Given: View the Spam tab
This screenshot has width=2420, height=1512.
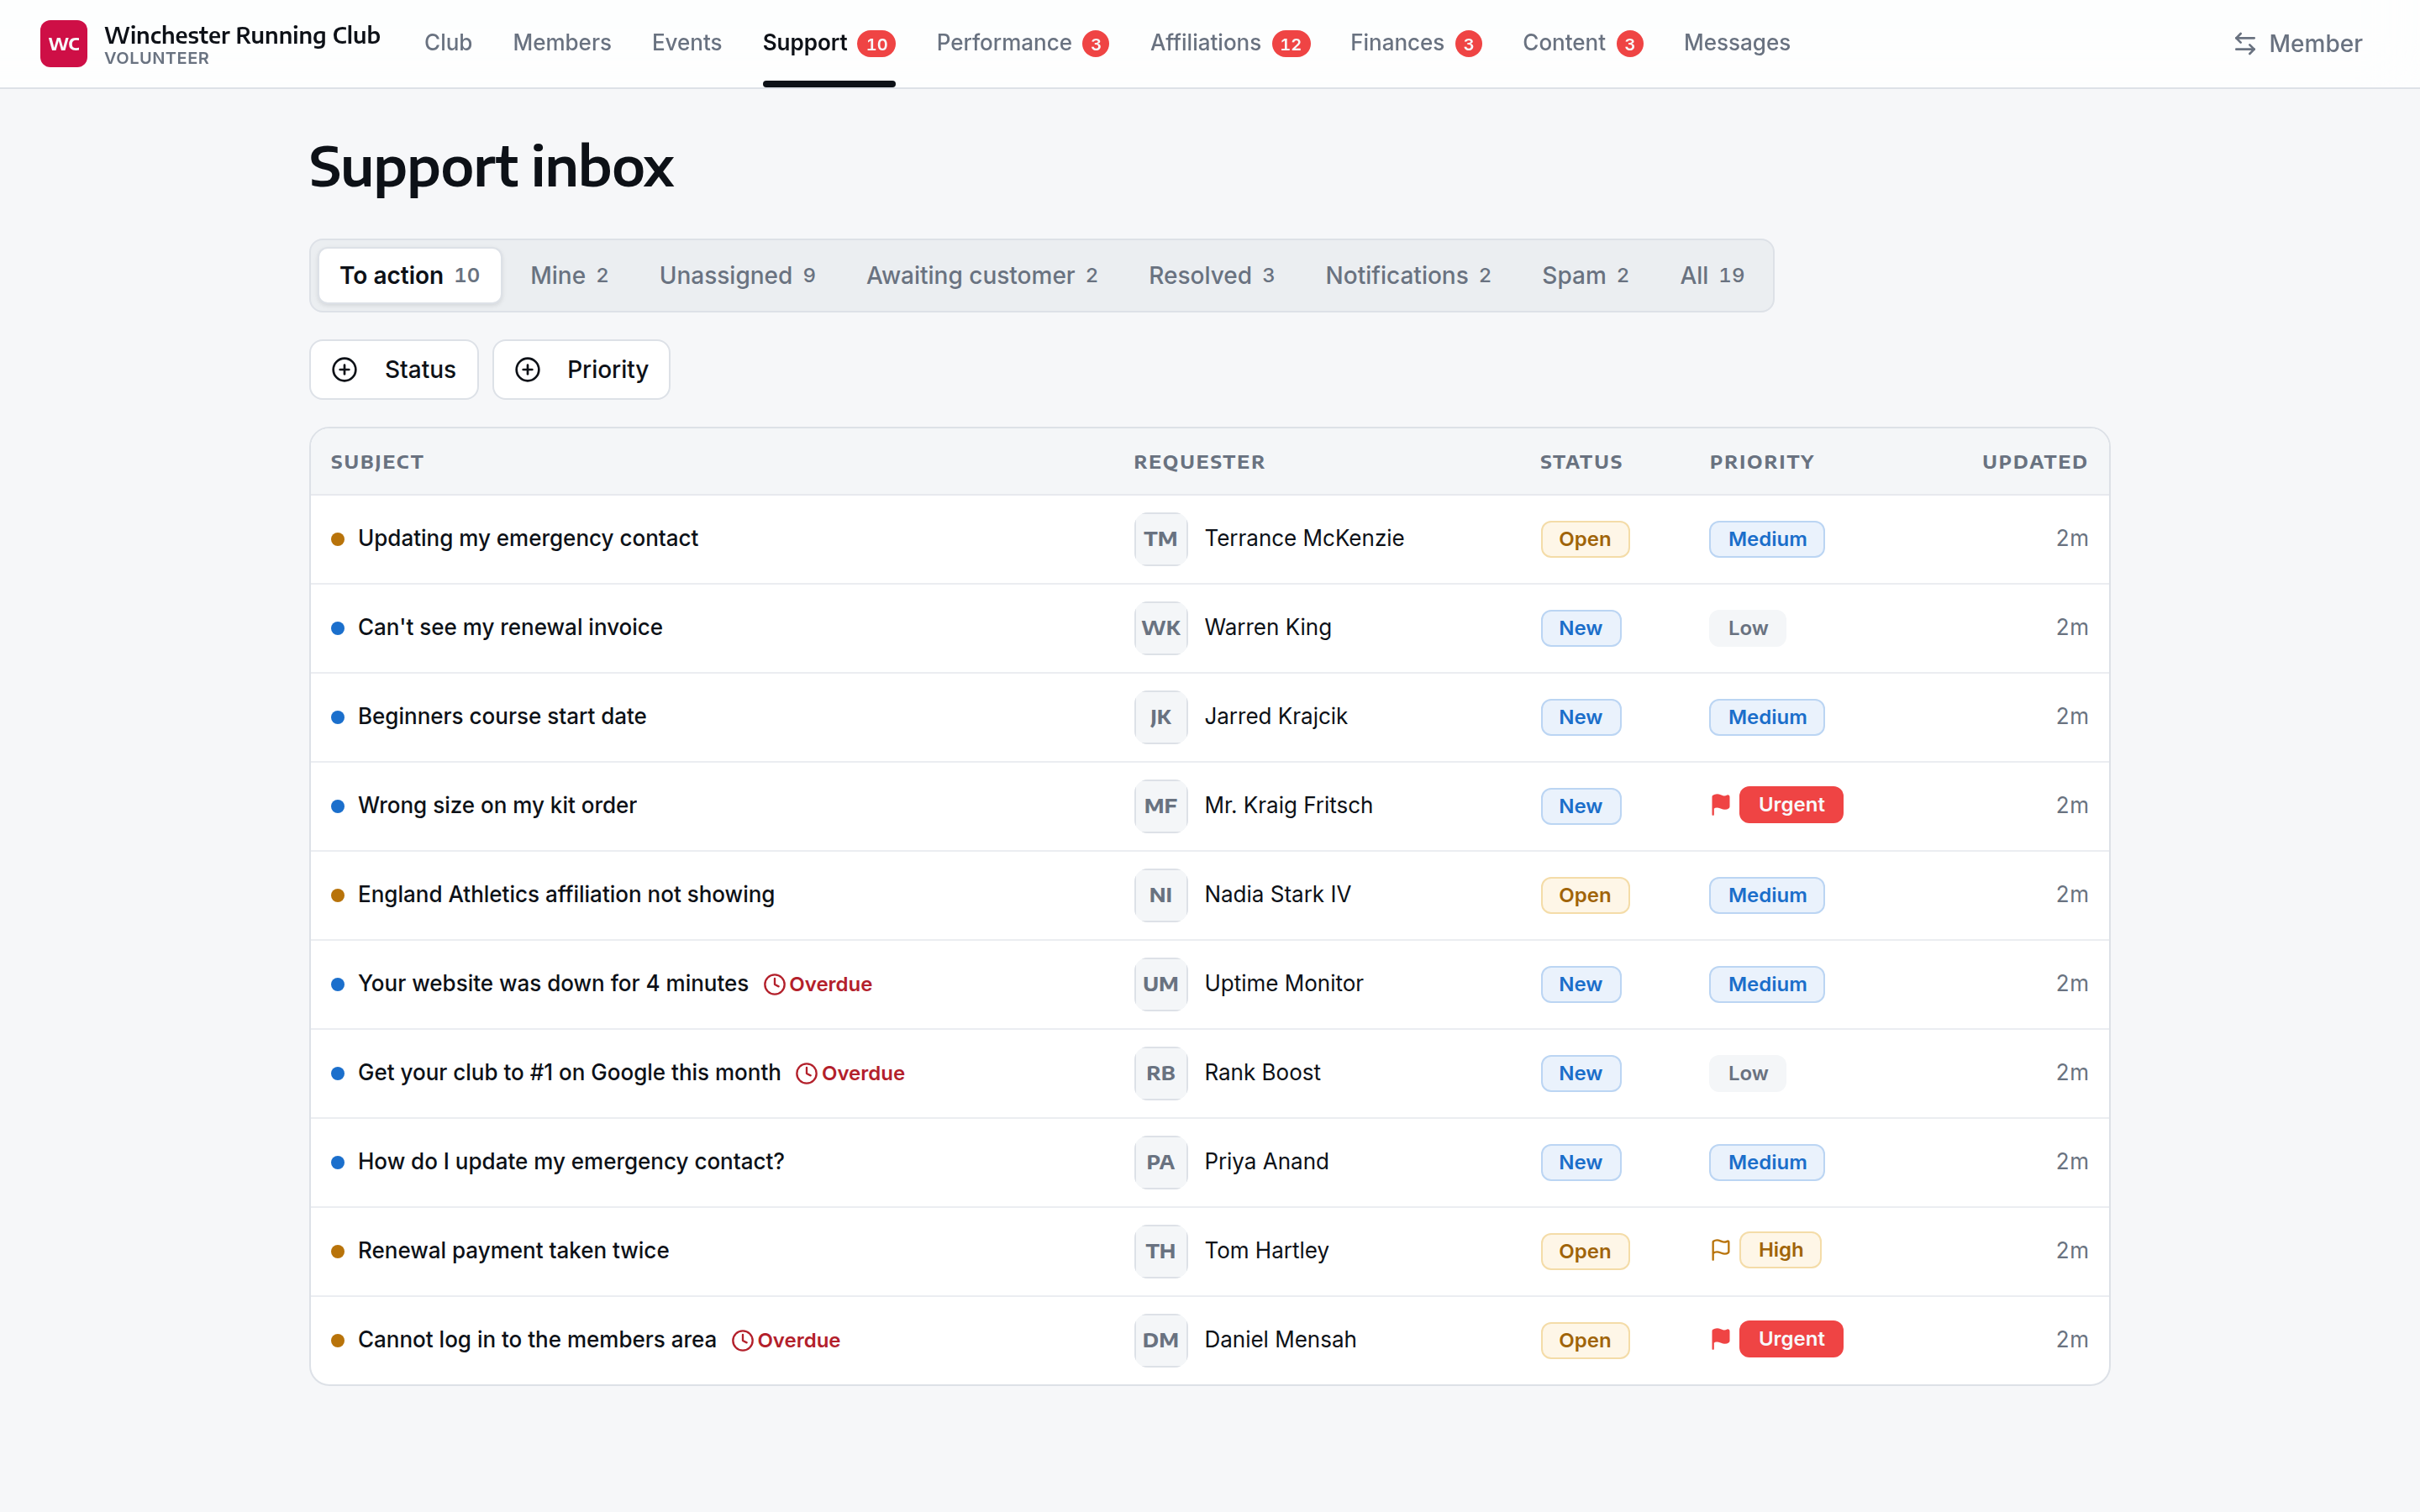Looking at the screenshot, I should pyautogui.click(x=1585, y=275).
